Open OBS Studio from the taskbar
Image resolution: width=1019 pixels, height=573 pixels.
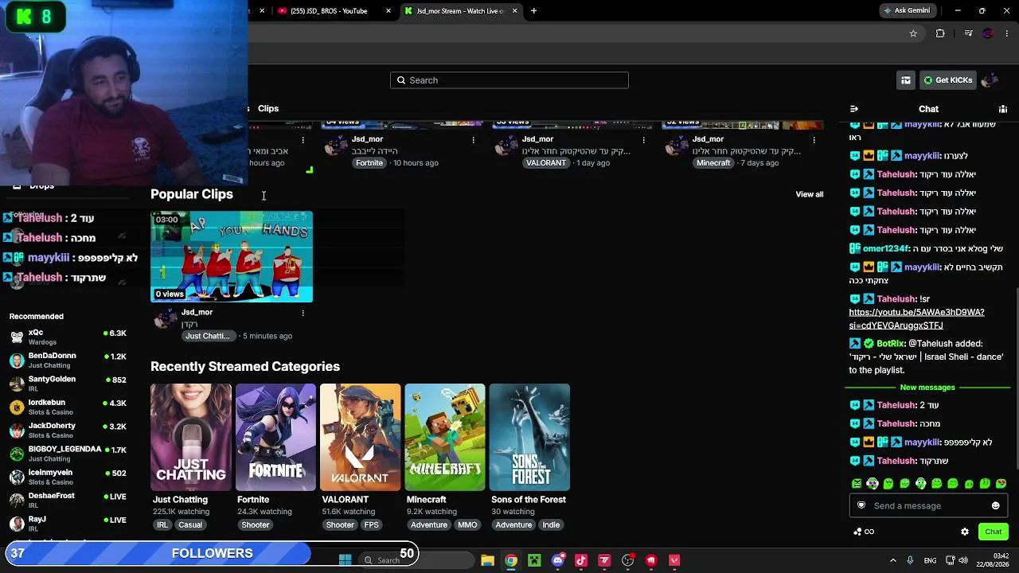628,560
